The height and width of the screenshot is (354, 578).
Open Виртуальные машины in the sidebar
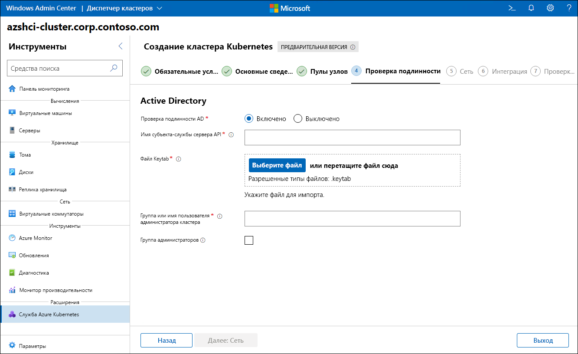point(65,113)
